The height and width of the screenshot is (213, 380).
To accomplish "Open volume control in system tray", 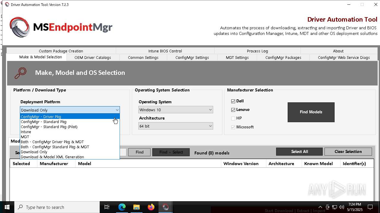I will pyautogui.click(x=342, y=207).
